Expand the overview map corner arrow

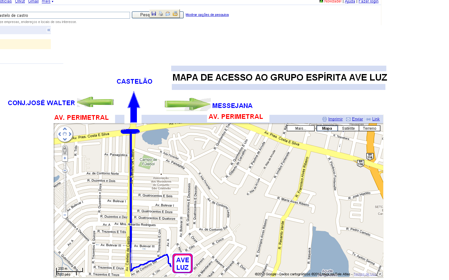point(380,274)
